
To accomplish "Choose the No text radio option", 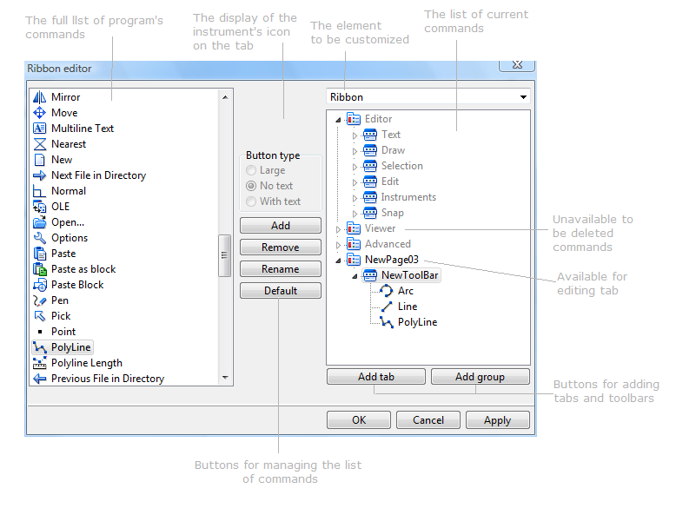I will [251, 186].
